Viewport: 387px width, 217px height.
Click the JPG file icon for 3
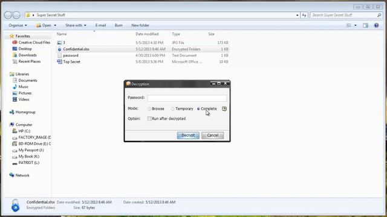(59, 43)
